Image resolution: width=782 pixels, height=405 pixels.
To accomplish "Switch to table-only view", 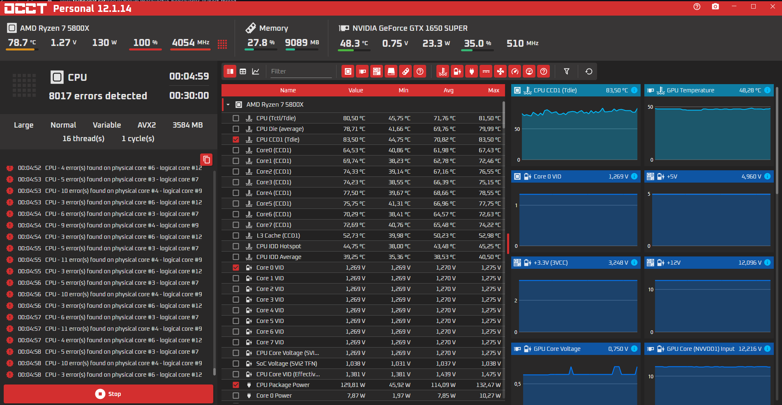I will [x=243, y=71].
